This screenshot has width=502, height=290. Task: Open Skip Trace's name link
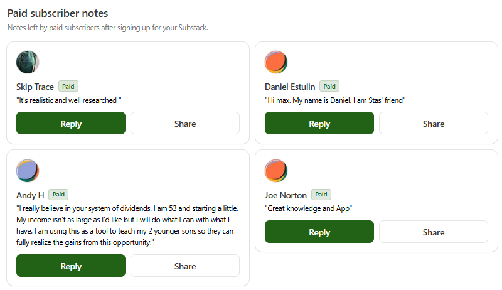pyautogui.click(x=35, y=87)
